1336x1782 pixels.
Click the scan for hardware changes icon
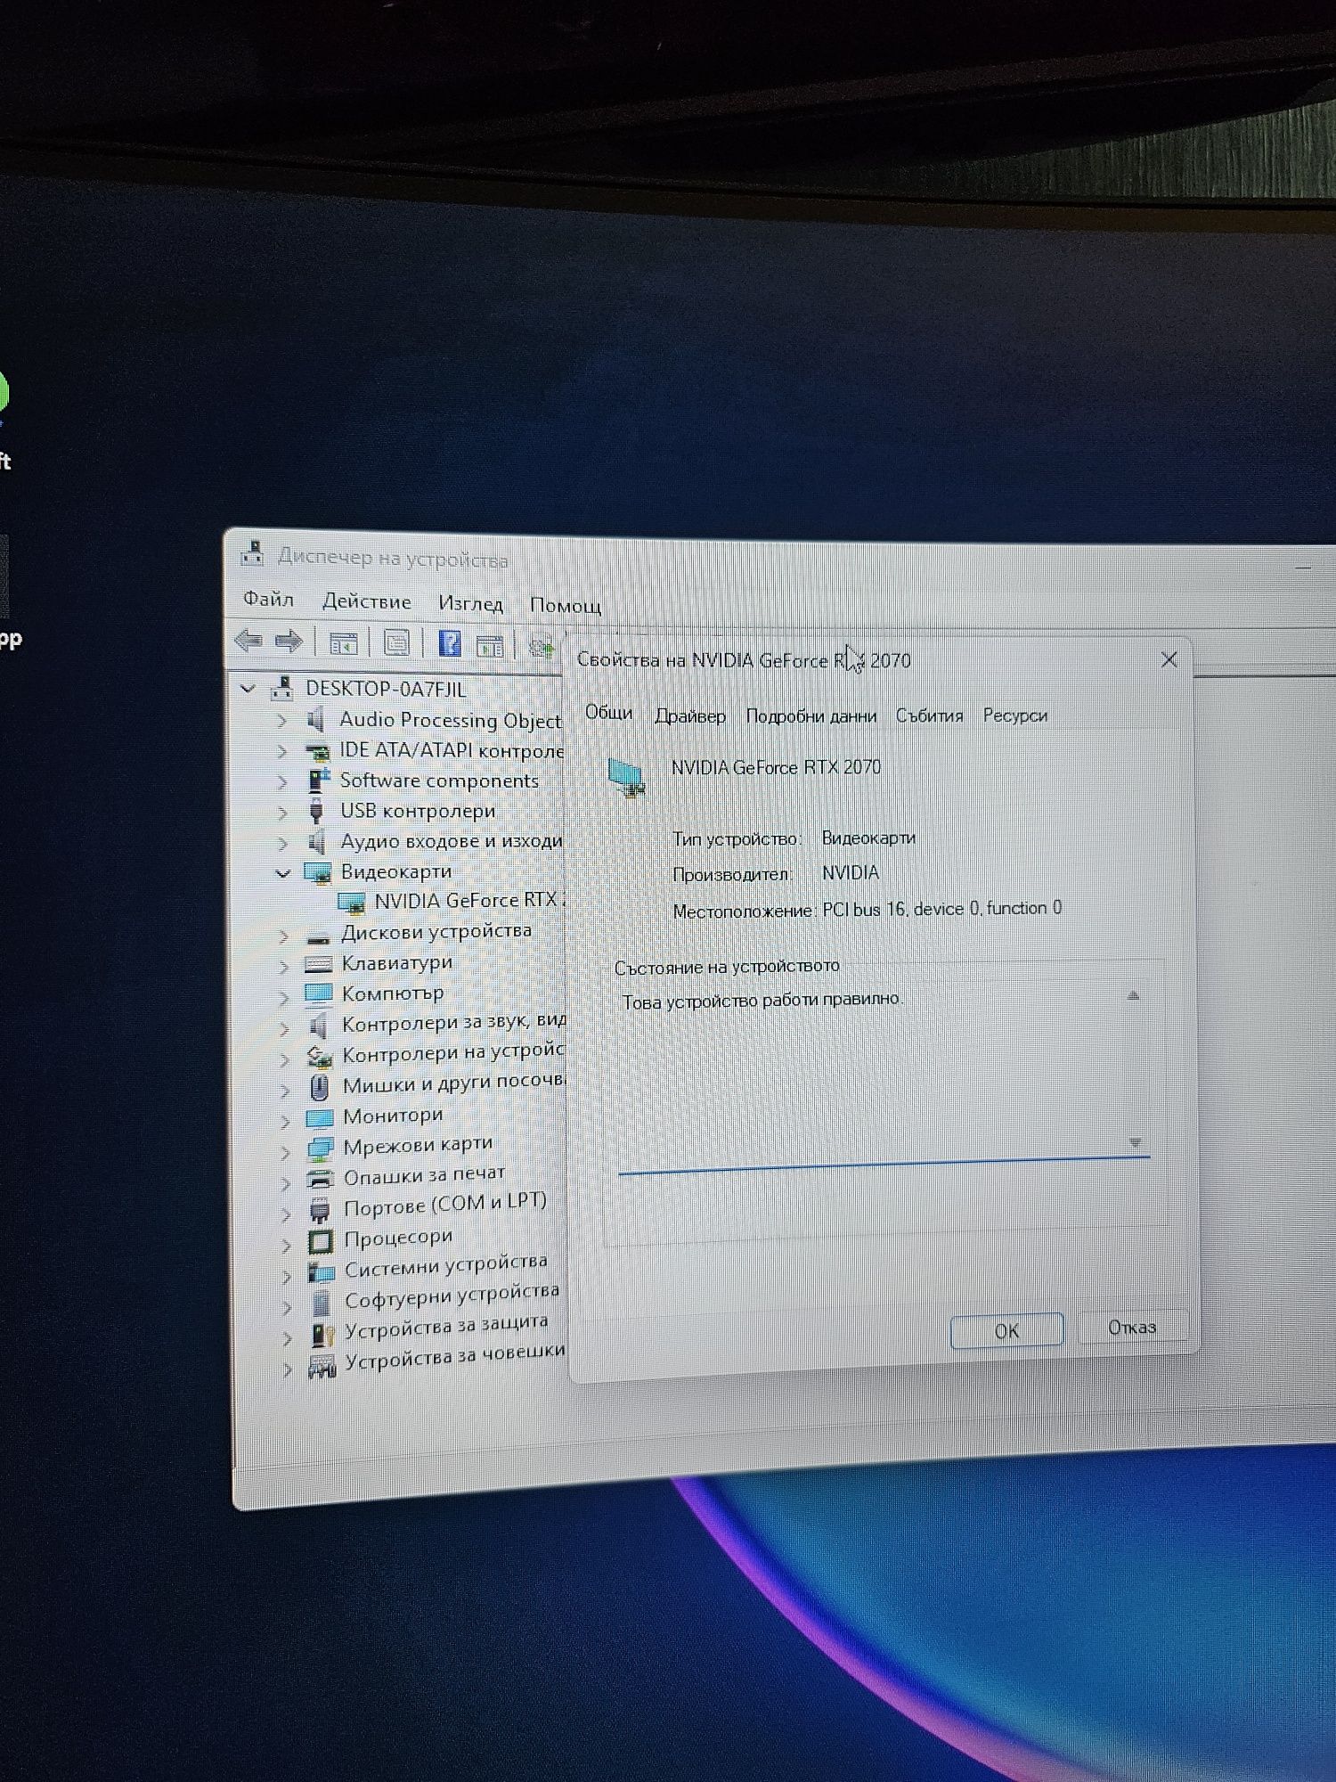pos(541,646)
